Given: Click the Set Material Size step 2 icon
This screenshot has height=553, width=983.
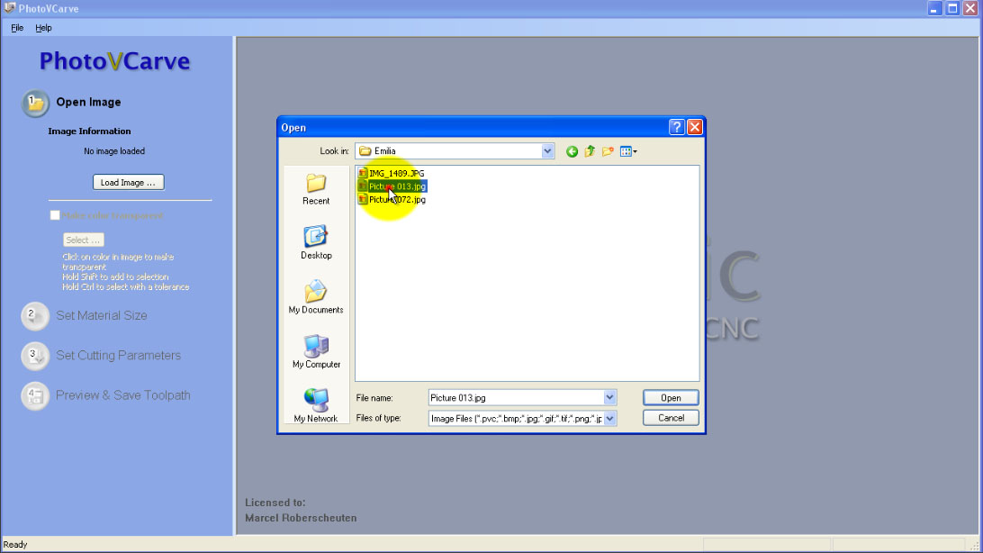Looking at the screenshot, I should coord(35,316).
